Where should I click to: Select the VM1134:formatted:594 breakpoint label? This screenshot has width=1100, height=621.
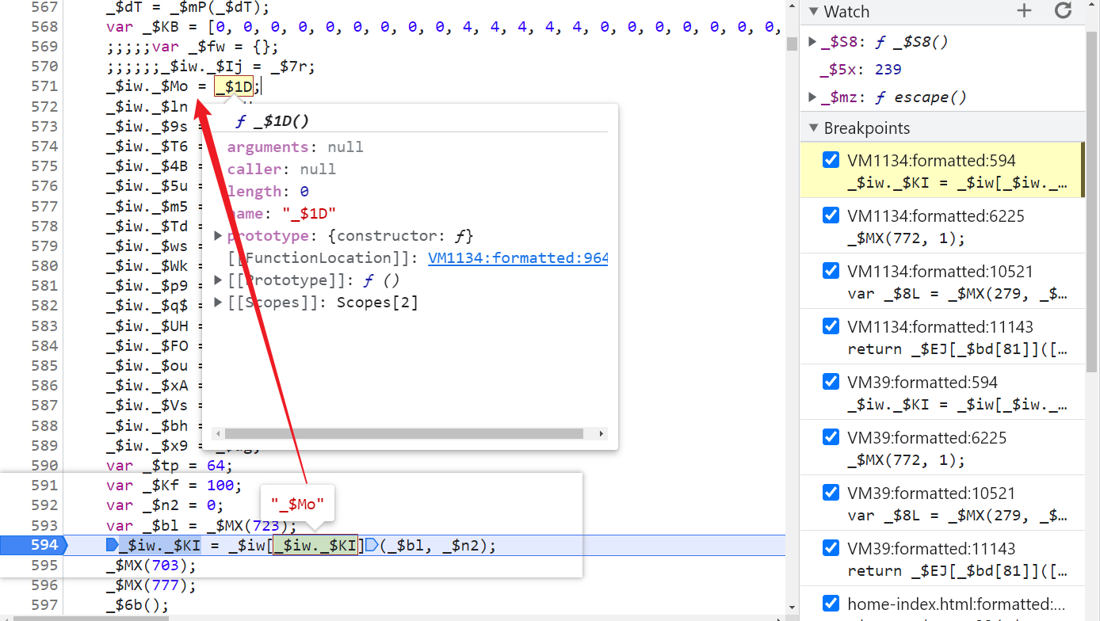pyautogui.click(x=931, y=161)
